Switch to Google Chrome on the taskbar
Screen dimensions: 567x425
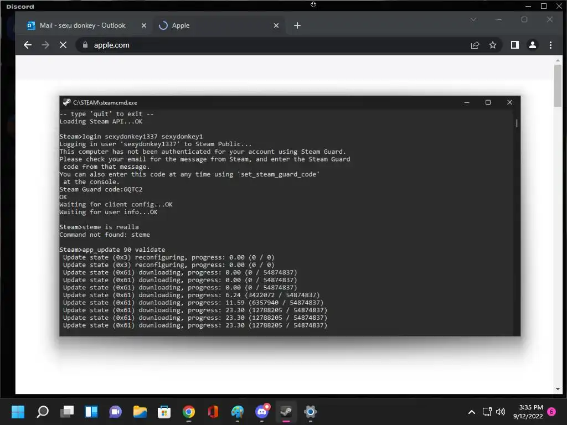click(x=189, y=412)
